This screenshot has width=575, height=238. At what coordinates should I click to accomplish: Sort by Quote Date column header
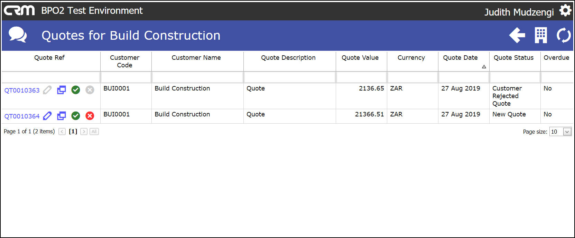[460, 58]
